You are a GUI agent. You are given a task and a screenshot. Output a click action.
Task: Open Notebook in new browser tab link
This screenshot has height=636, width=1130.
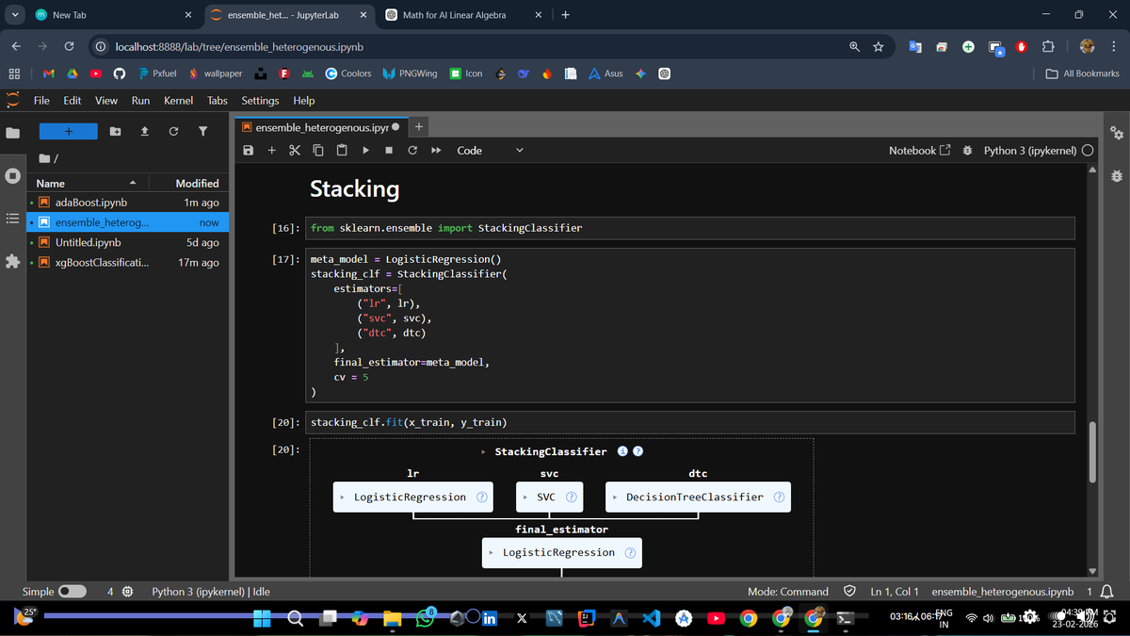pyautogui.click(x=920, y=151)
